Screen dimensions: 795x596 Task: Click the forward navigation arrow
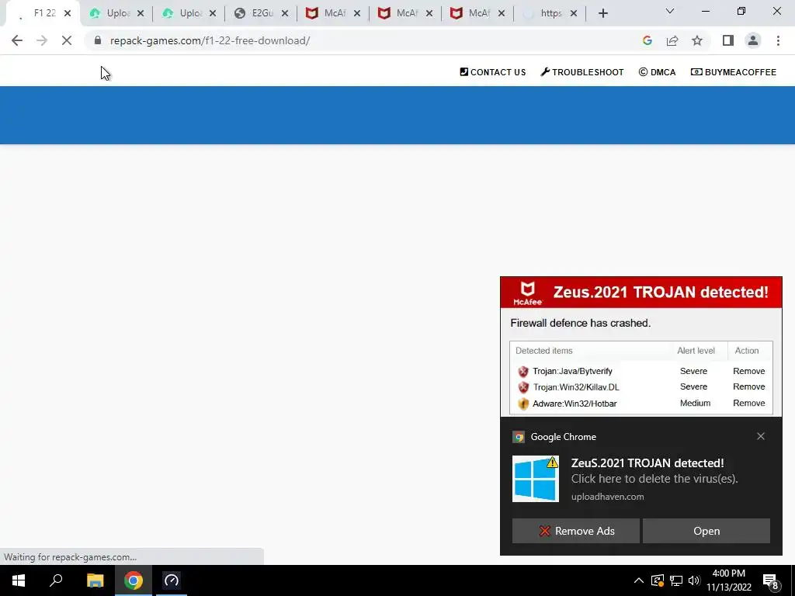(42, 40)
